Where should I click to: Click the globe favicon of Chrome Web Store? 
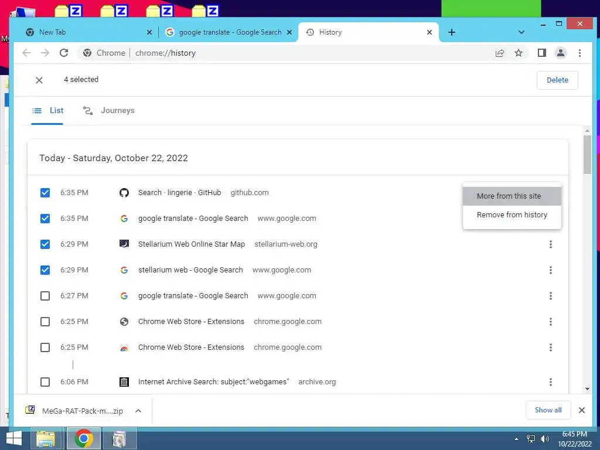click(124, 322)
